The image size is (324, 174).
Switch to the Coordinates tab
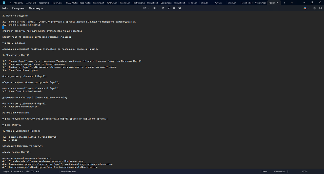(166, 3)
